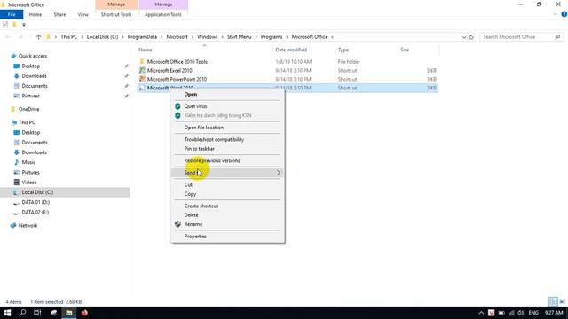Open DATA 01 (D:) drive
Image resolution: width=568 pixels, height=319 pixels.
coord(35,203)
